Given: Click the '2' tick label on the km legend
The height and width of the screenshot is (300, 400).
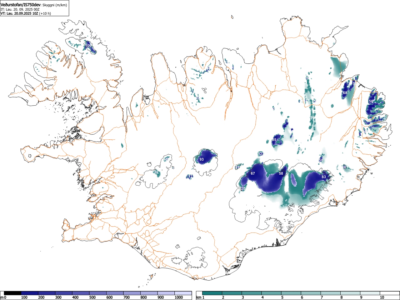Looking at the screenshot, I should (x=223, y=297).
